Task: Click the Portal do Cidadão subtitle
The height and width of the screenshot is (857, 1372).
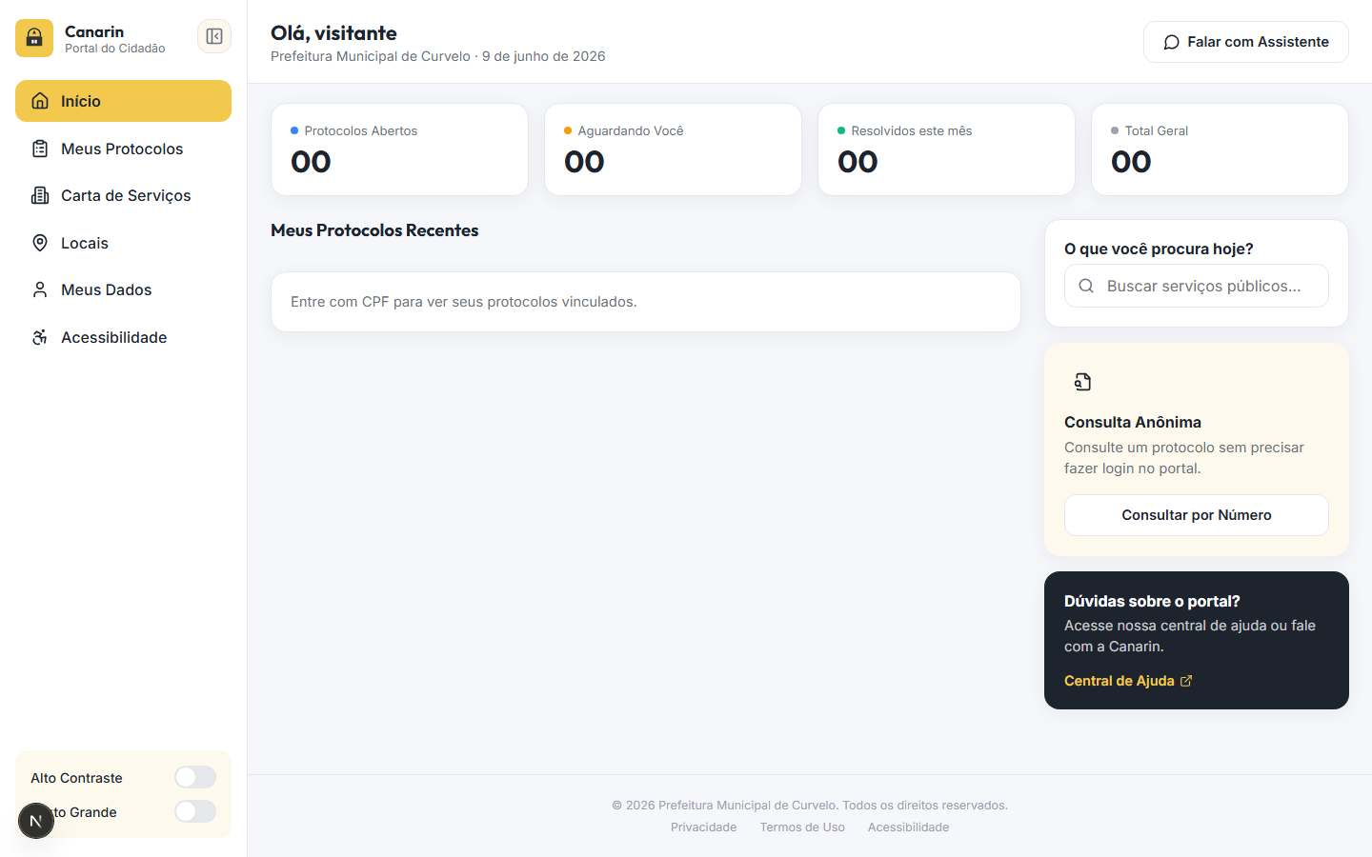Action: coord(115,49)
